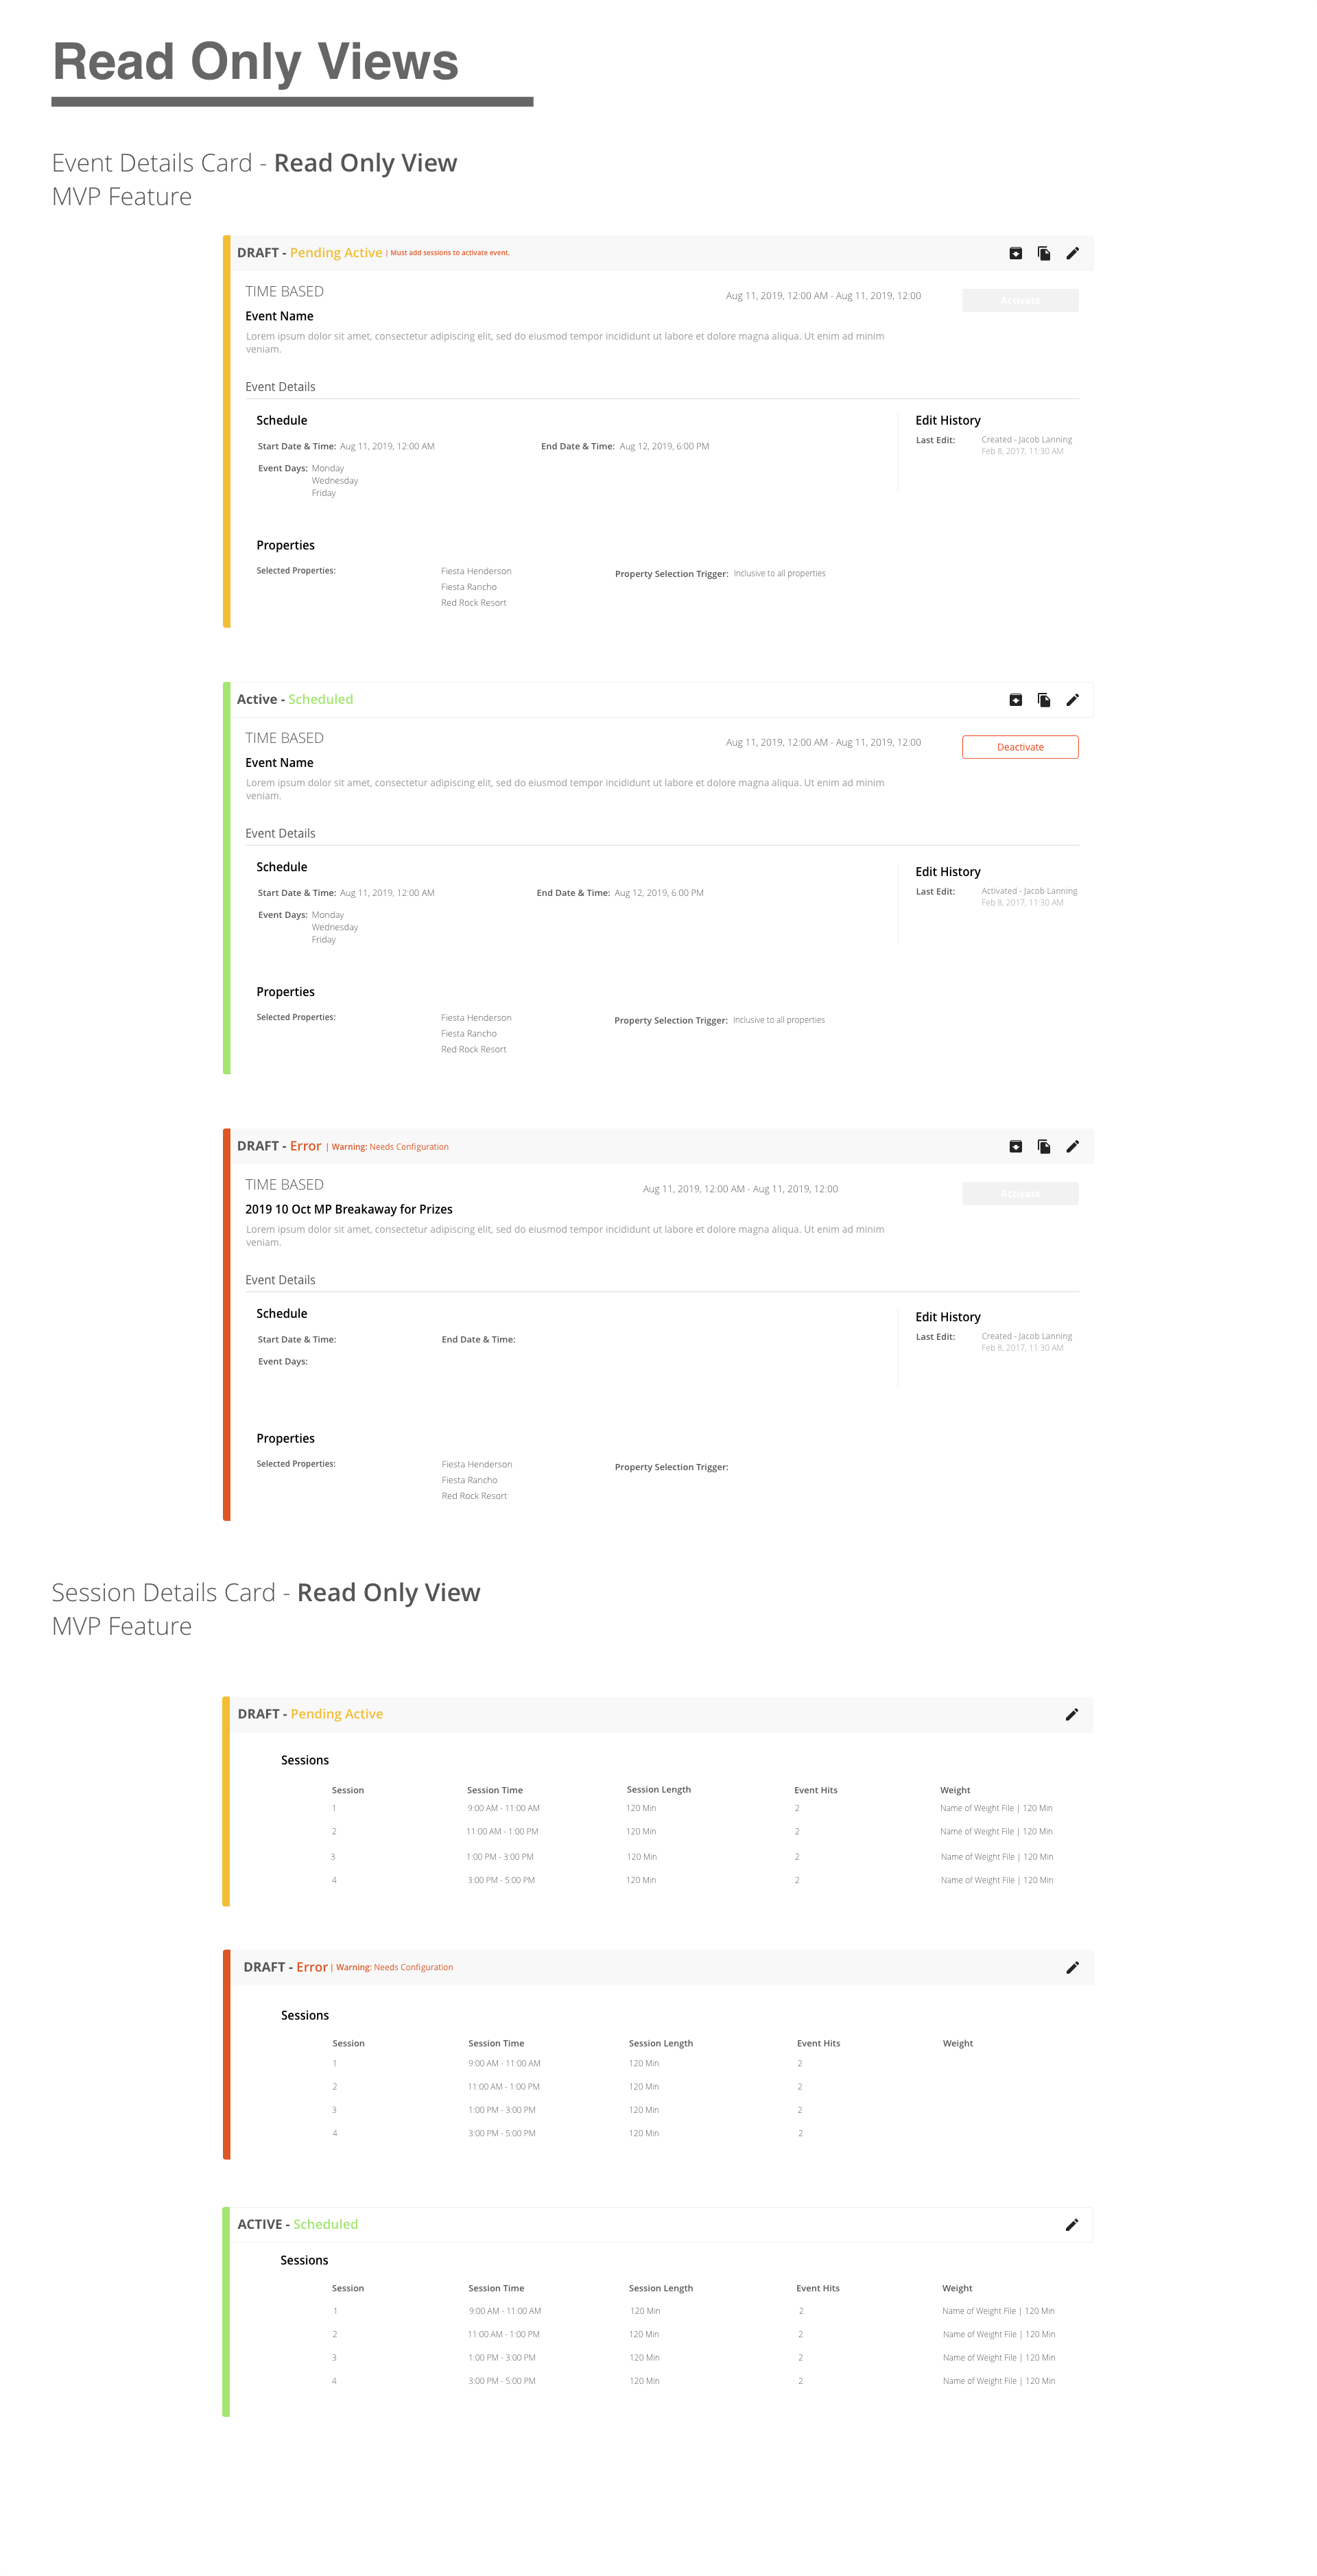1317x2576 pixels.
Task: Edit the Draft Error sessions card
Action: (x=1072, y=1967)
